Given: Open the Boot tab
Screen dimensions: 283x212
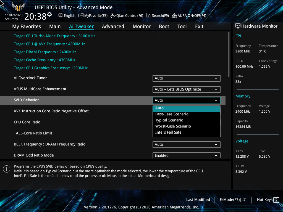Looking at the screenshot, I should point(164,26).
